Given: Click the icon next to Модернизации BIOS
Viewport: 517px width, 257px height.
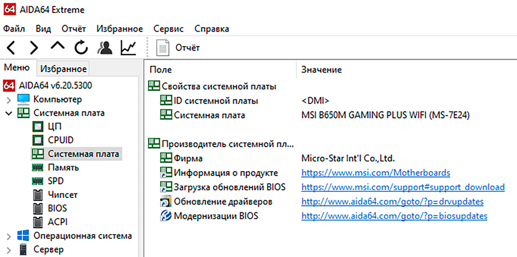Looking at the screenshot, I should pyautogui.click(x=166, y=216).
